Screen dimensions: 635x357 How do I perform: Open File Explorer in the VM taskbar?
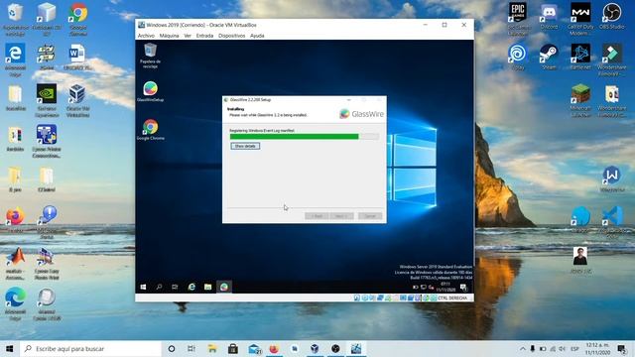pos(207,287)
